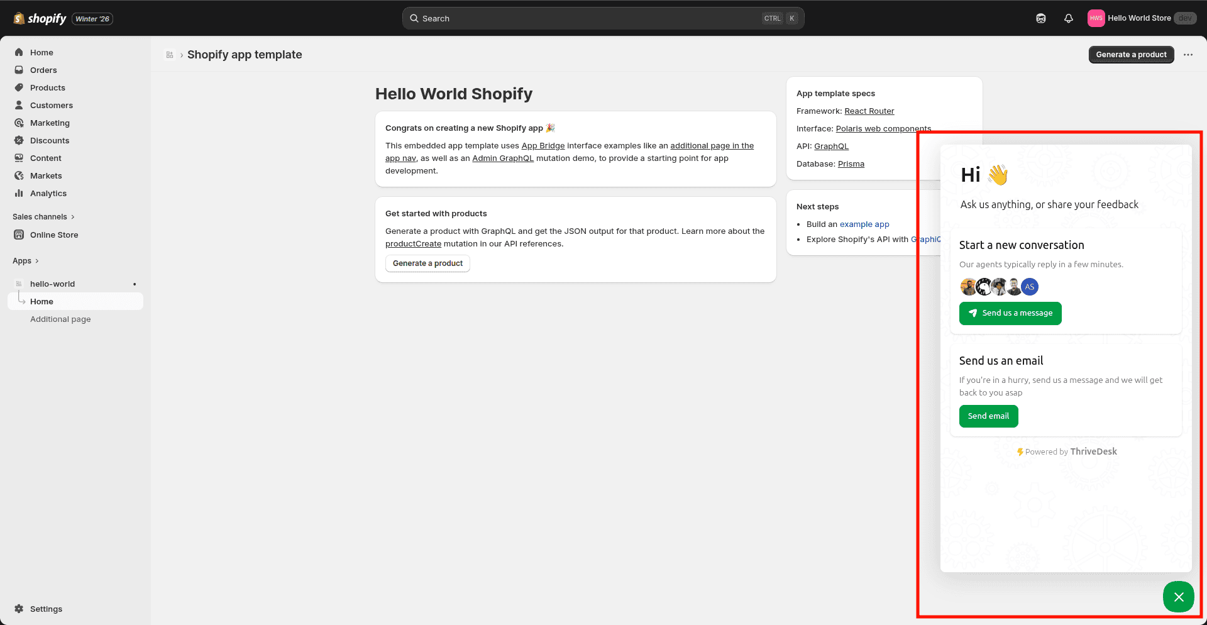This screenshot has height=625, width=1207.
Task: Open the notifications bell icon
Action: pos(1068,18)
